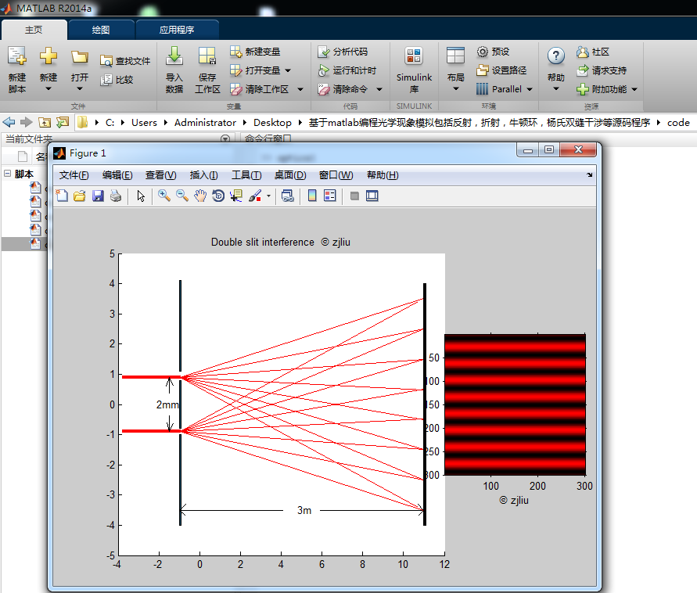Click the yellow plus New icon
This screenshot has height=593, width=697.
point(48,56)
